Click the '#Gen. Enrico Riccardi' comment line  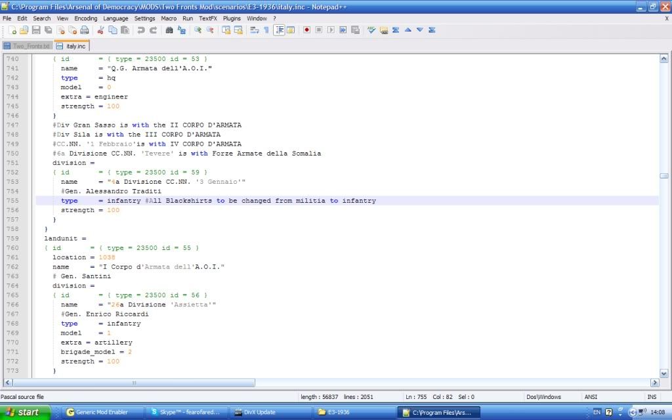(x=104, y=314)
